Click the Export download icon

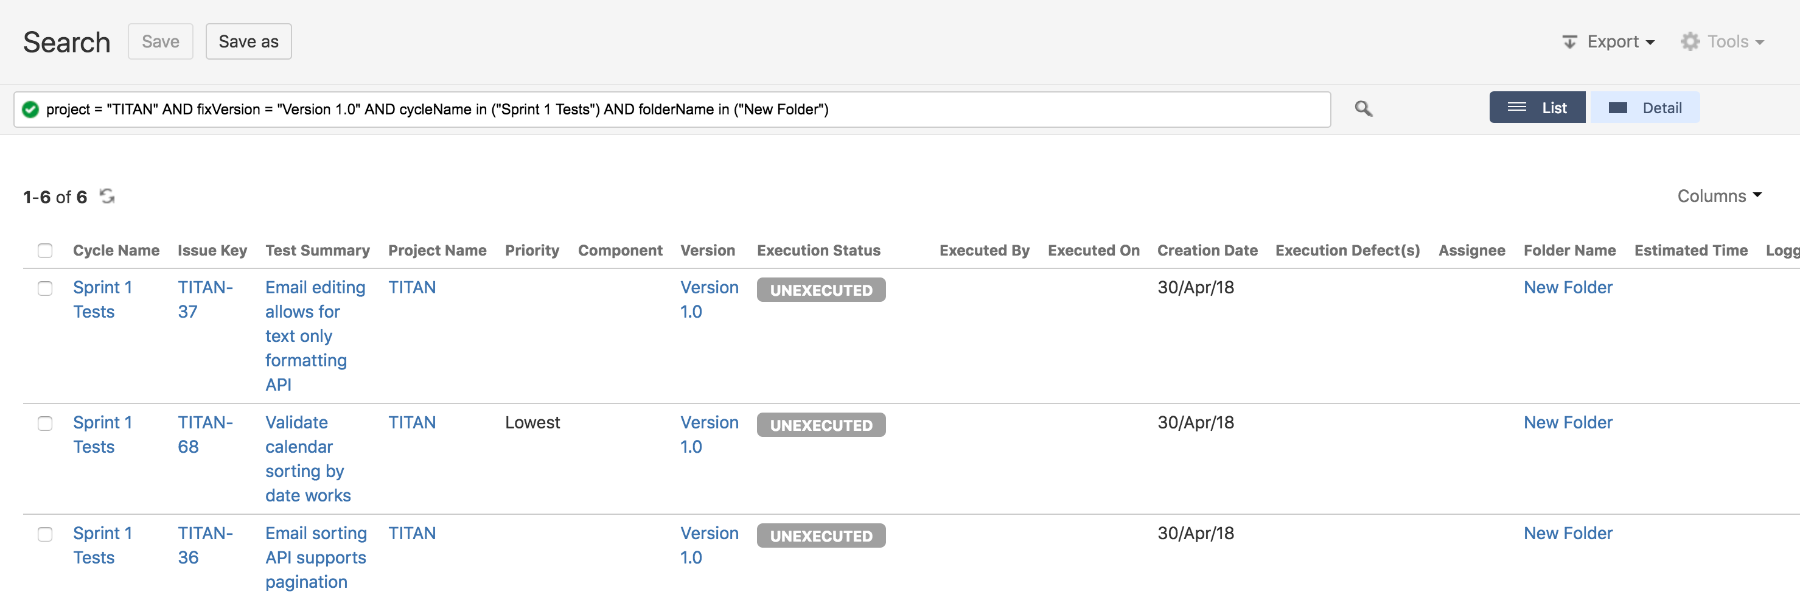1570,41
